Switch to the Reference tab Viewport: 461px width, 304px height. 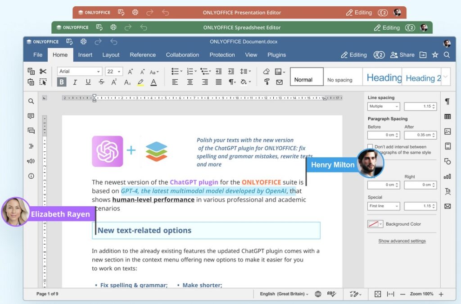pyautogui.click(x=143, y=55)
